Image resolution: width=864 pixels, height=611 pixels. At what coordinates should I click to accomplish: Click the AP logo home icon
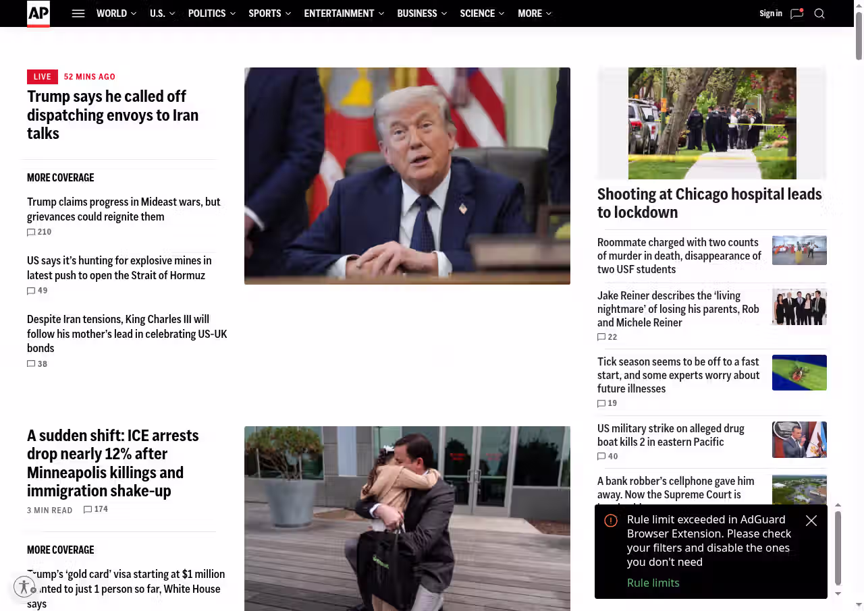tap(38, 13)
